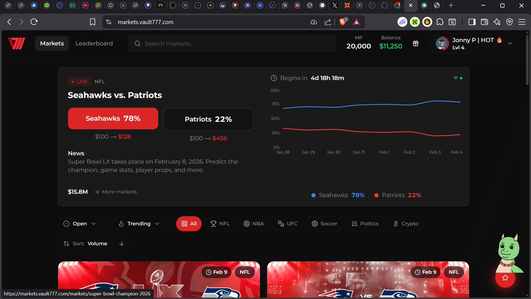Filter markets by Soccer

coord(324,224)
